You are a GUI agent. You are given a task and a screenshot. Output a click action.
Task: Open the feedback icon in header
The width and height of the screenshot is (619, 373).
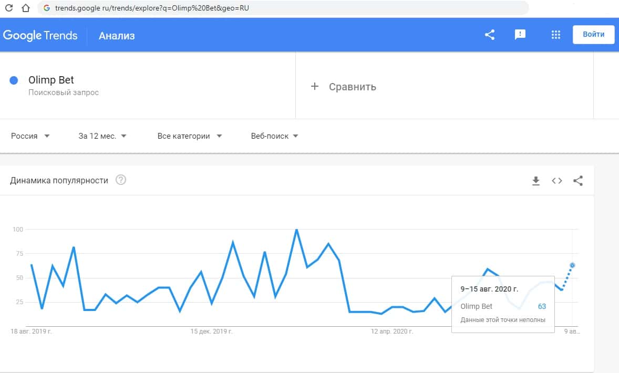tap(520, 35)
